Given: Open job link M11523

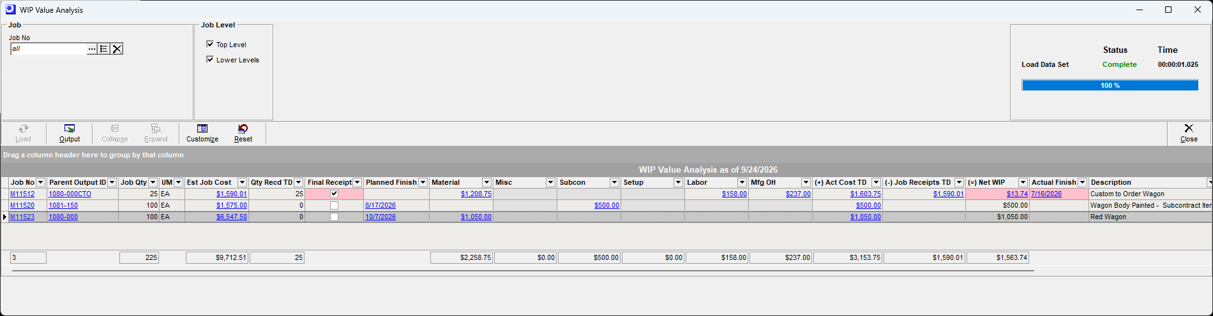Looking at the screenshot, I should pyautogui.click(x=22, y=217).
